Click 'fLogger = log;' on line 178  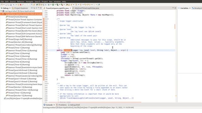point(68,54)
